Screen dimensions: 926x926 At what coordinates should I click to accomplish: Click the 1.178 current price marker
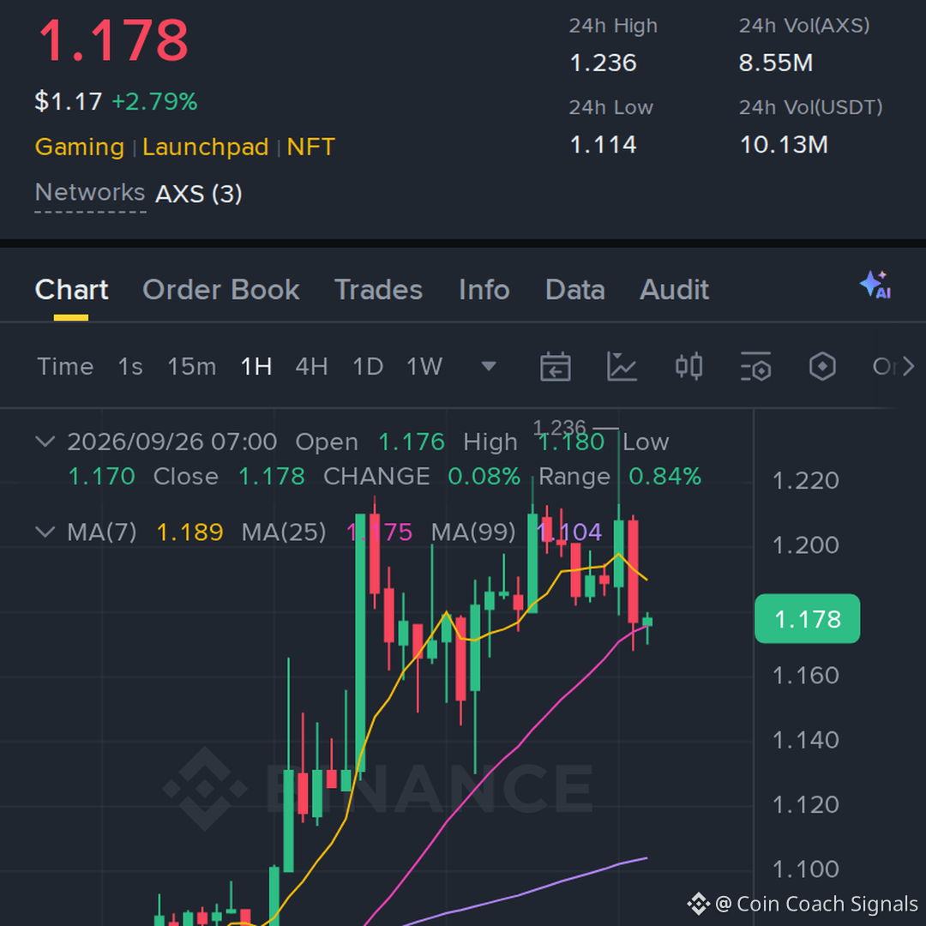[x=808, y=619]
